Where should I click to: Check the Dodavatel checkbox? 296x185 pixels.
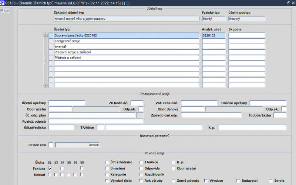[x=239, y=181]
